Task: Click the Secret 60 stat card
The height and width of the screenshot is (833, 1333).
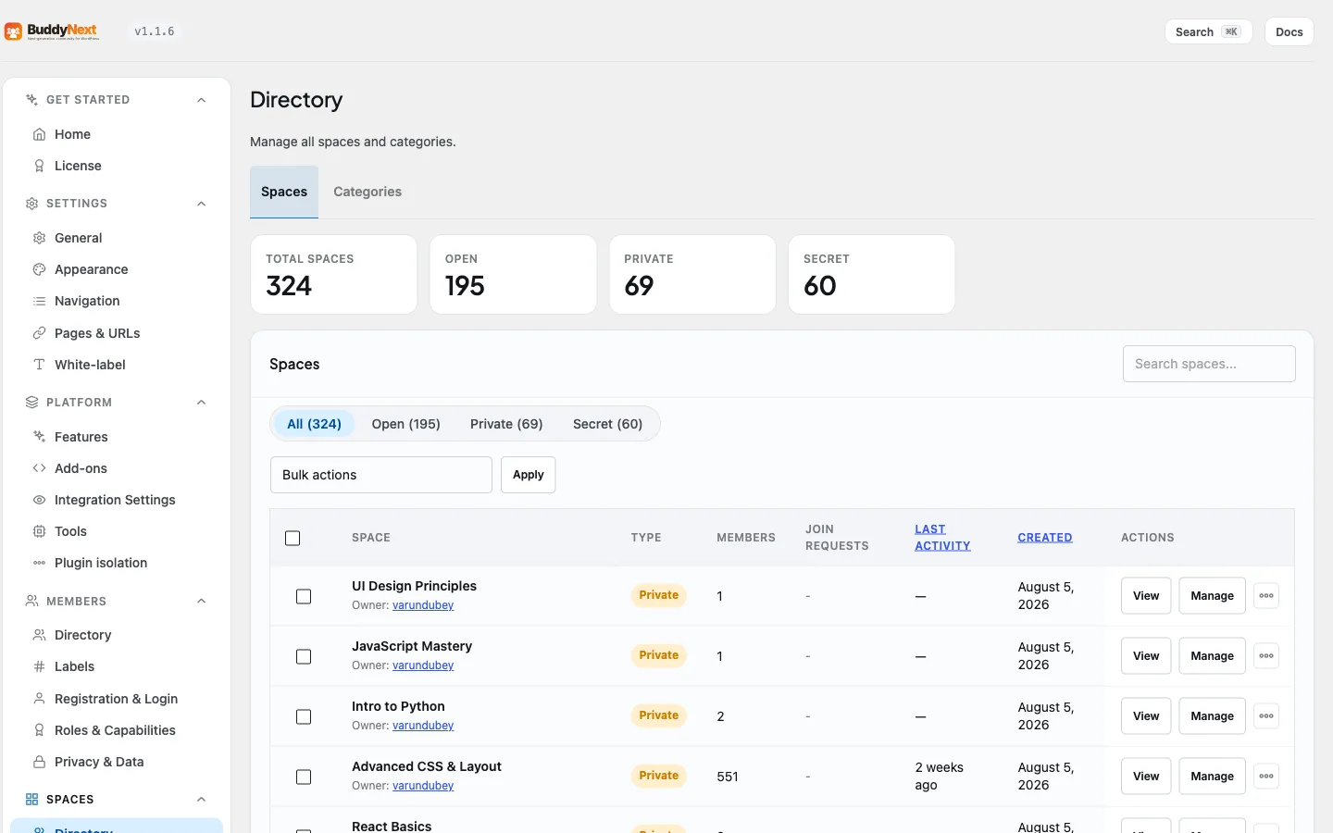Action: [872, 274]
